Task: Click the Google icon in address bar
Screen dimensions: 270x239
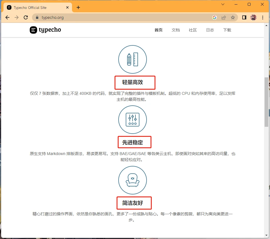Action: [215, 17]
